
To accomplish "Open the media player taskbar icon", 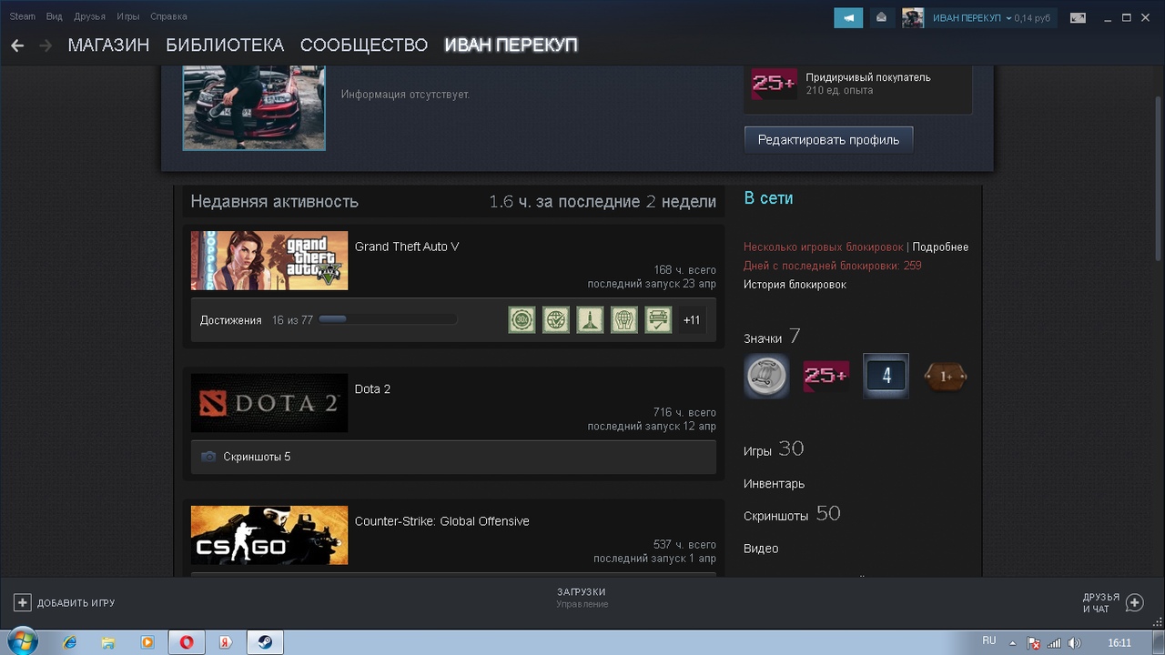I will click(147, 642).
